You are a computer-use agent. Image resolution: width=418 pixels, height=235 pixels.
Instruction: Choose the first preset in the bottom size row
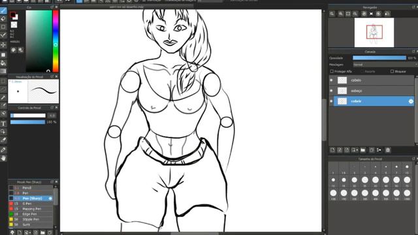[x=333, y=193]
